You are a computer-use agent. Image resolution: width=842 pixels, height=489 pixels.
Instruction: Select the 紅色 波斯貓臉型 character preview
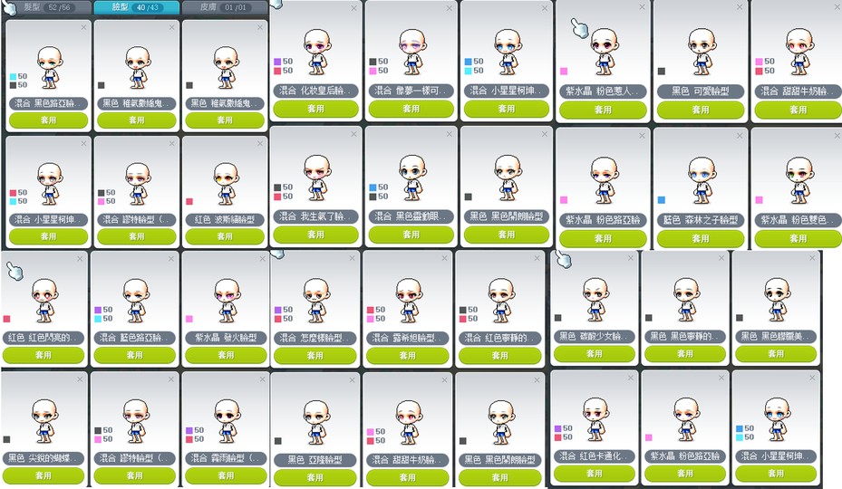(x=226, y=184)
